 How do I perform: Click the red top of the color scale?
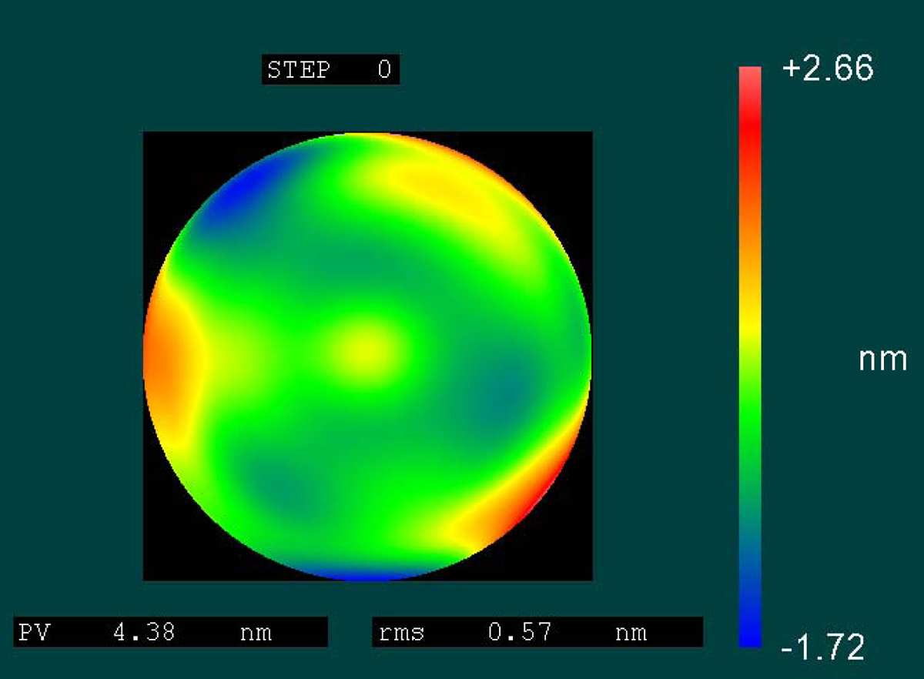point(749,85)
